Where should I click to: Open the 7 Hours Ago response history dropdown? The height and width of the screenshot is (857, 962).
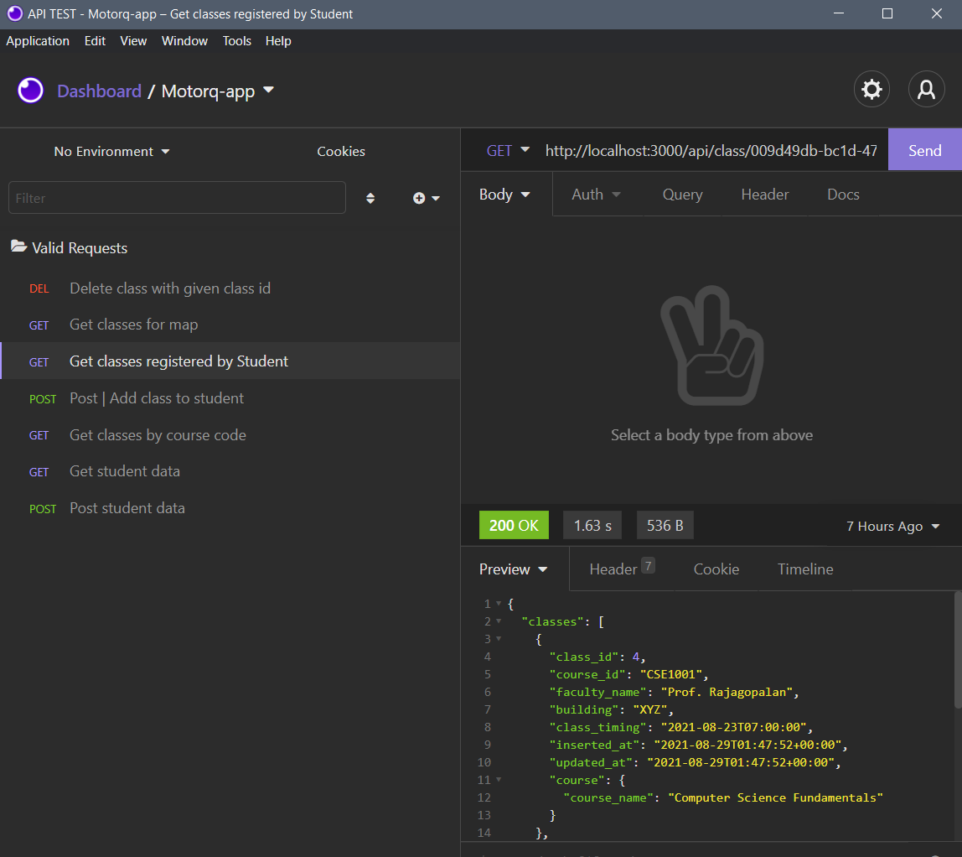[x=892, y=526]
